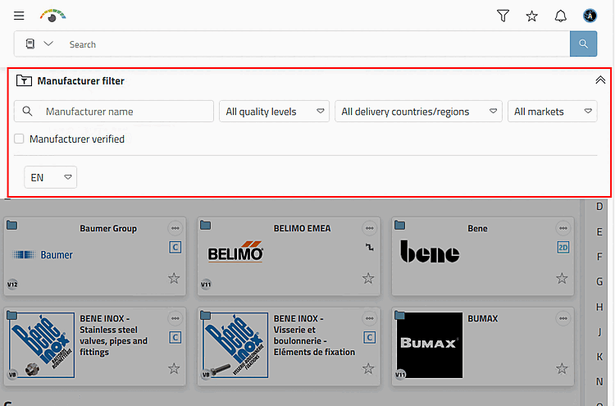Open notifications bell
This screenshot has width=615, height=406.
coord(561,16)
